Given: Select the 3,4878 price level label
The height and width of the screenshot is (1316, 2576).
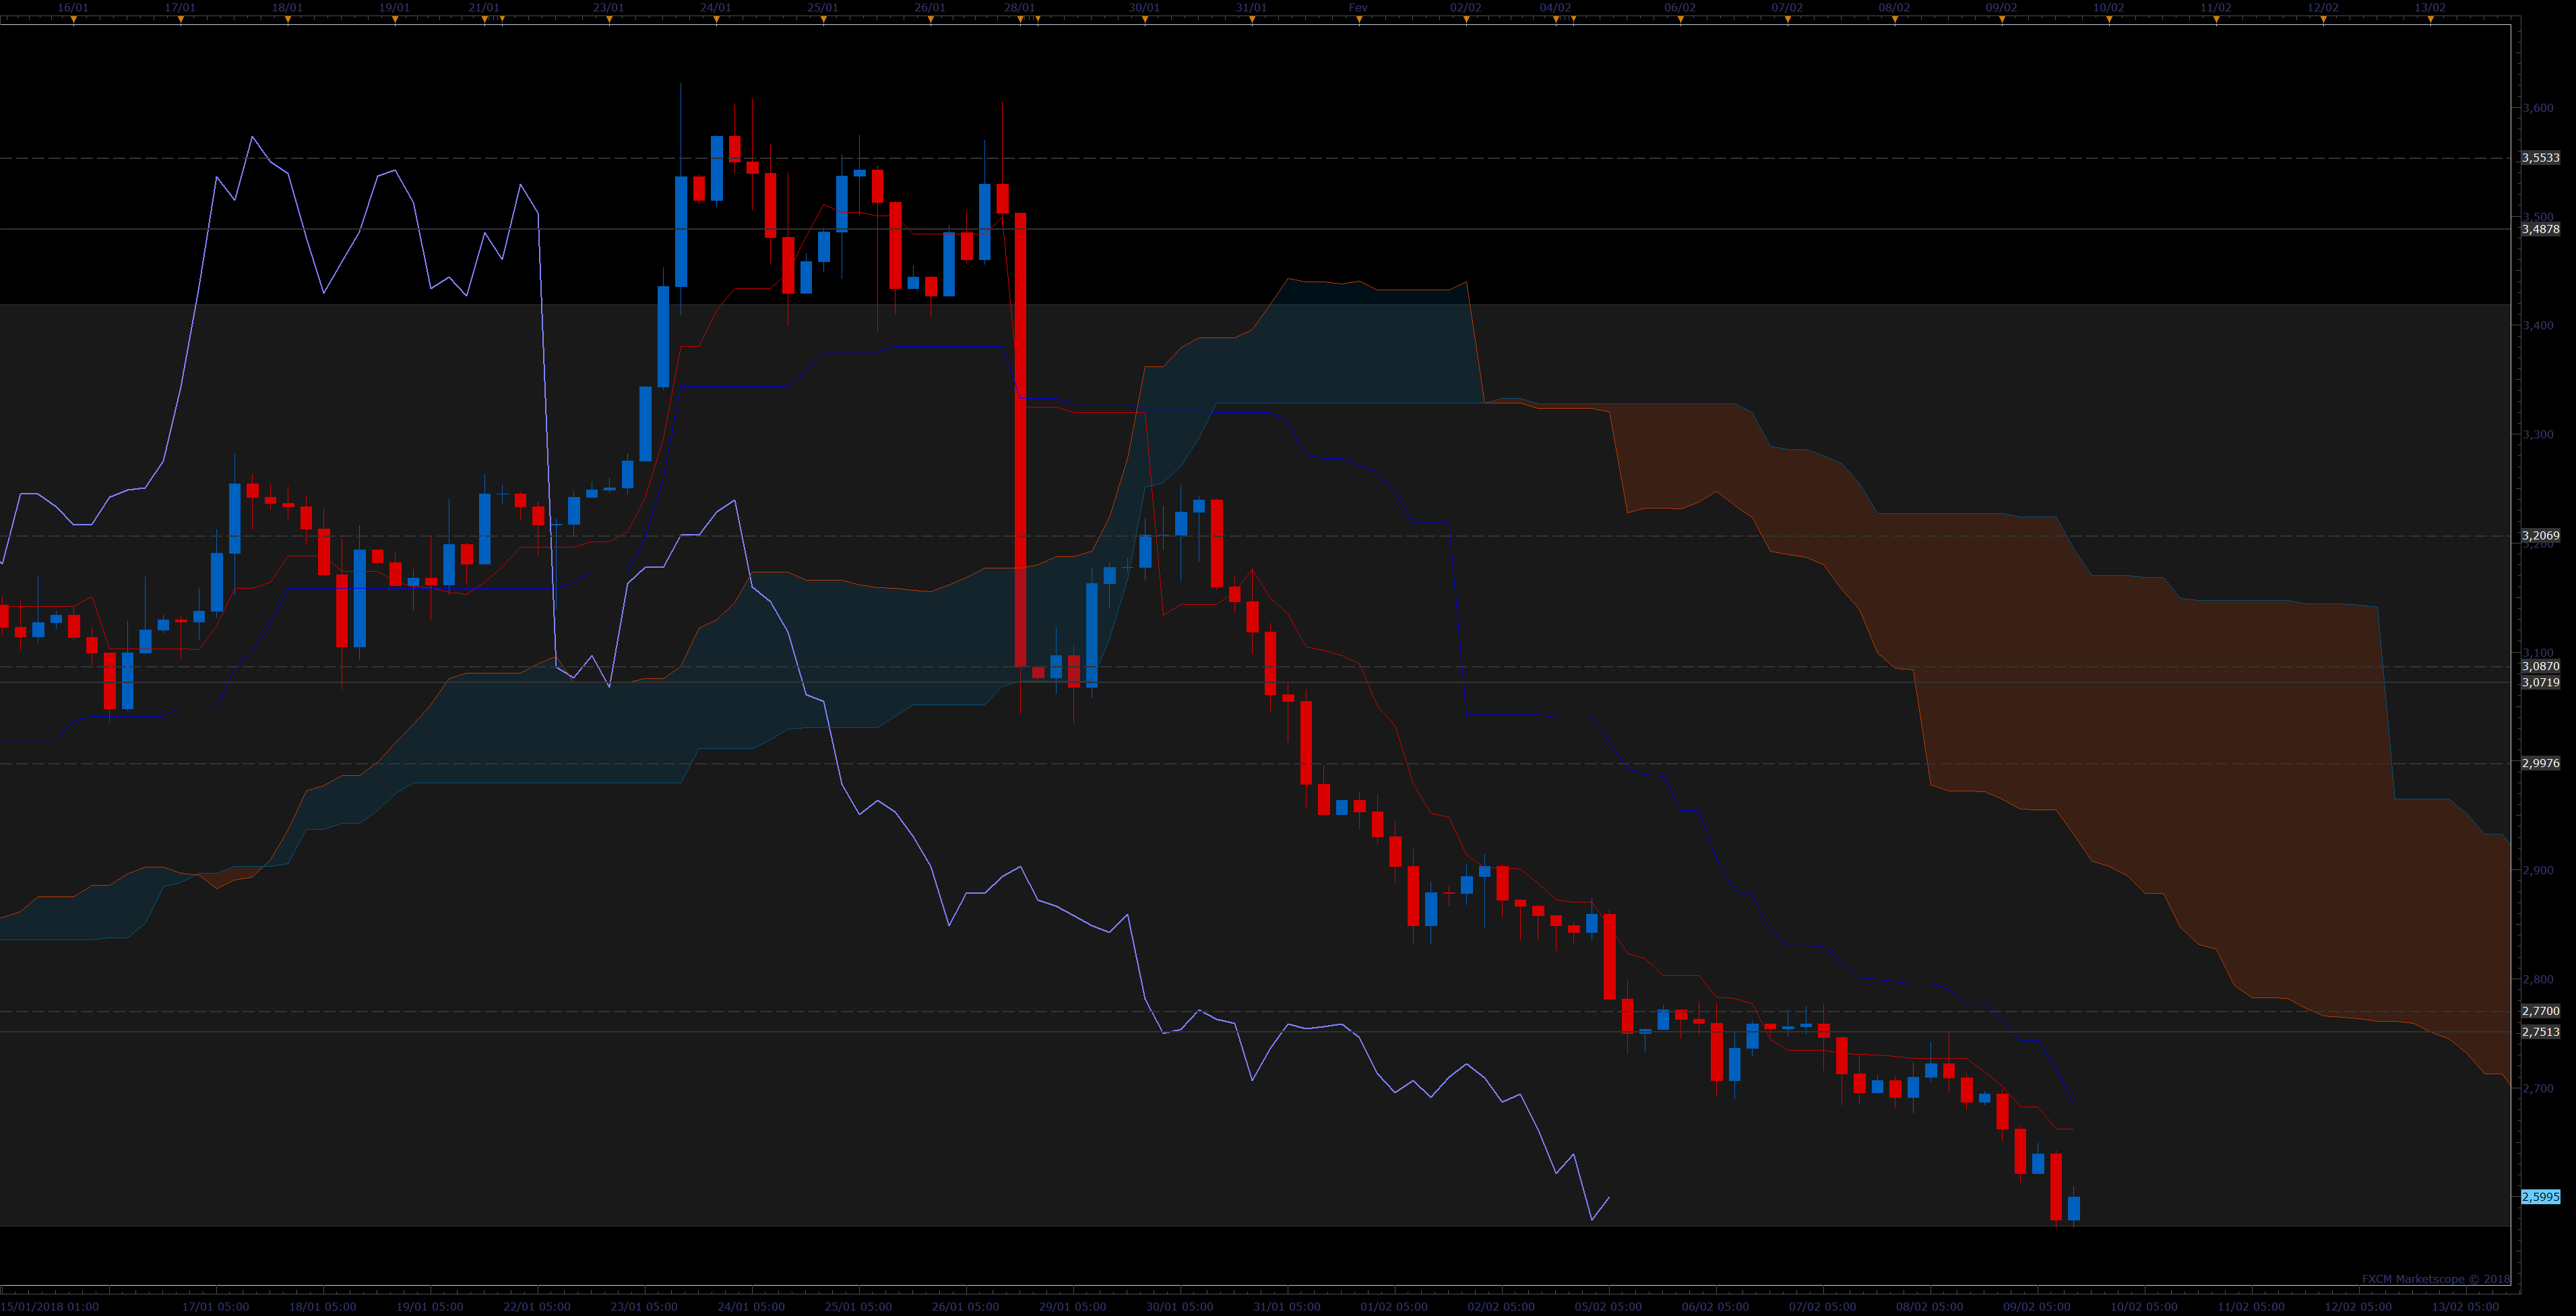Looking at the screenshot, I should [x=2540, y=229].
